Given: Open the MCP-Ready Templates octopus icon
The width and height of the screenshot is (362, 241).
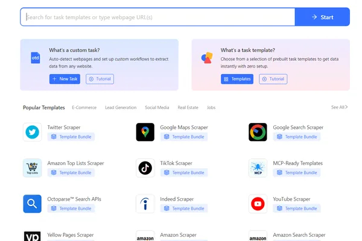Looking at the screenshot, I should coord(258,168).
